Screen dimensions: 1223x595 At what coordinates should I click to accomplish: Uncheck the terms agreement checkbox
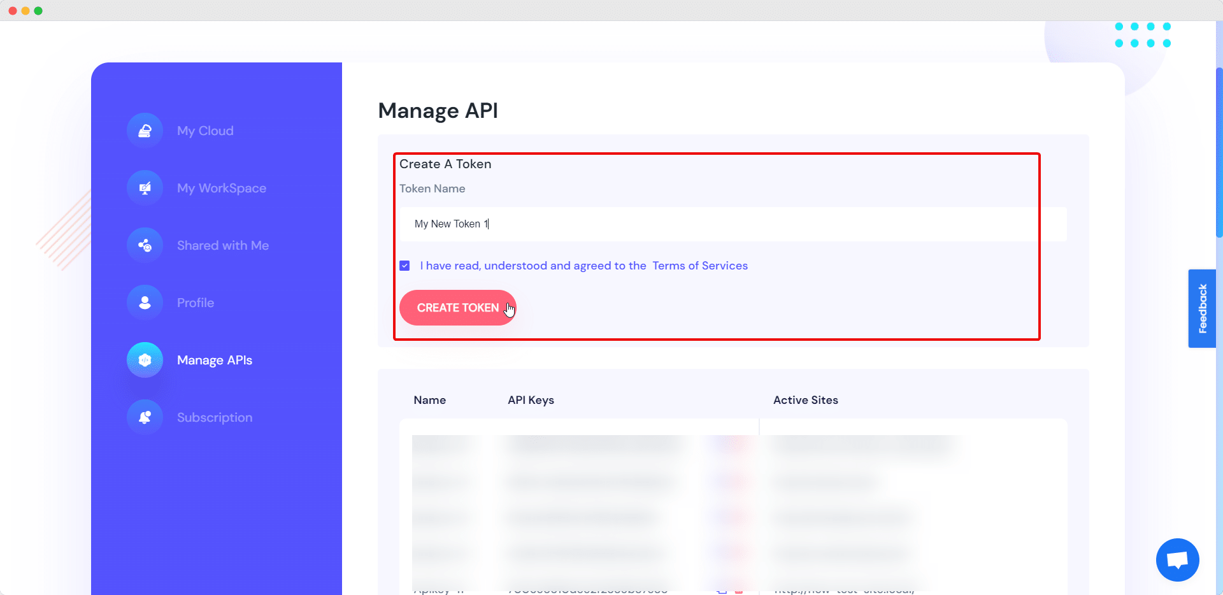click(x=404, y=266)
